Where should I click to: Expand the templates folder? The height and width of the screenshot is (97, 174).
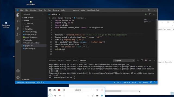point(29,29)
